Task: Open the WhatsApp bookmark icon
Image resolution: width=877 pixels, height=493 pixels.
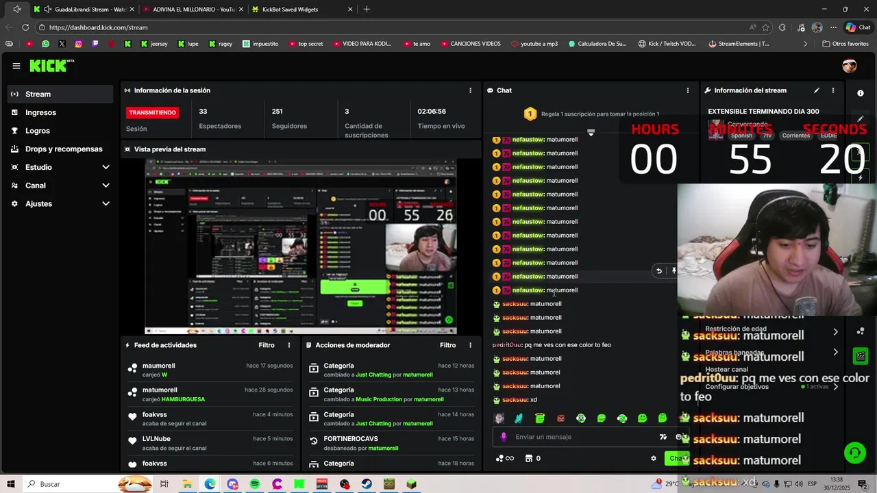Action: coord(45,44)
